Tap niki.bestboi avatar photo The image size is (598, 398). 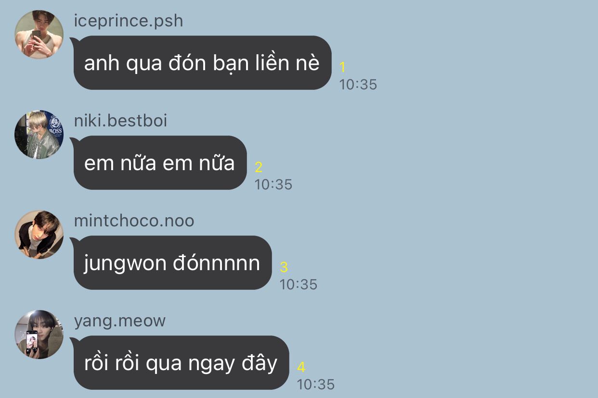pos(39,135)
